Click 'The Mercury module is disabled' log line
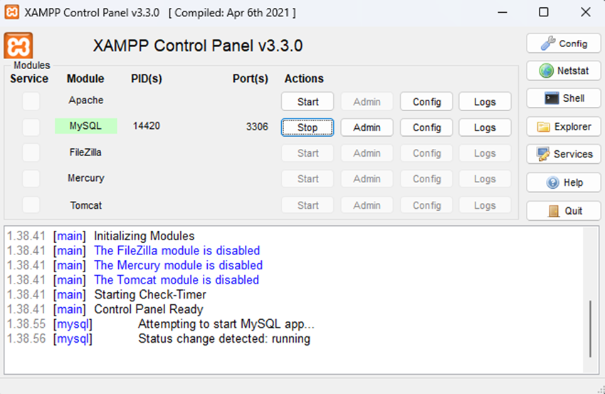The image size is (605, 394). click(178, 265)
